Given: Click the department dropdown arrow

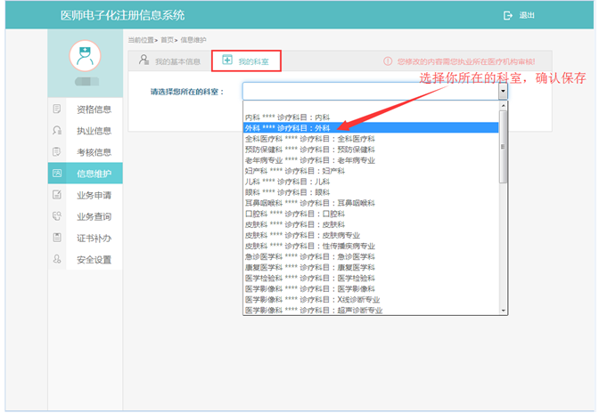Looking at the screenshot, I should 503,92.
